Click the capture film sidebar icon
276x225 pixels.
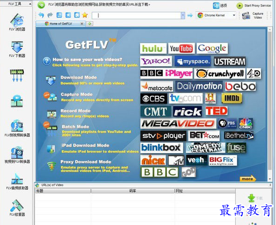pyautogui.click(x=17, y=101)
